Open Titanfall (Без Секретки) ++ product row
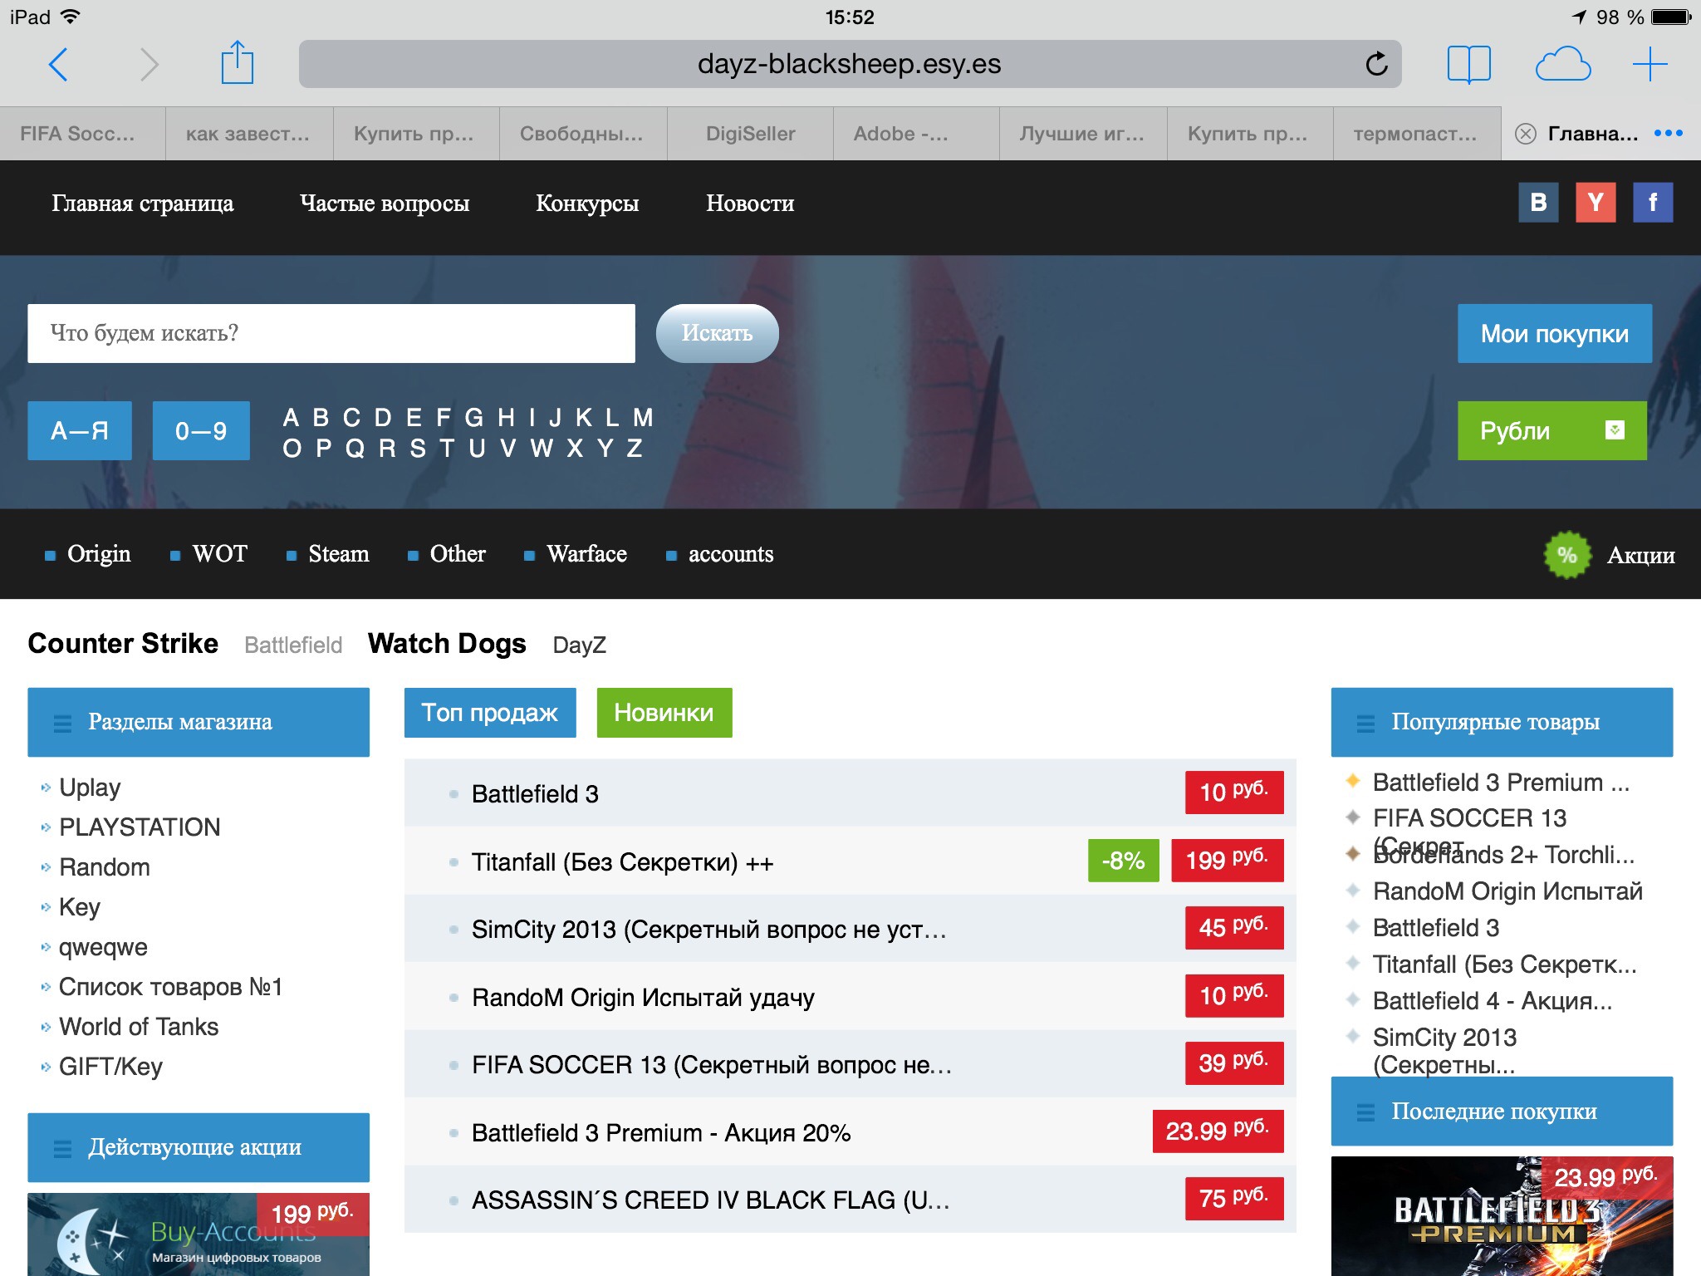1701x1276 pixels. 850,861
